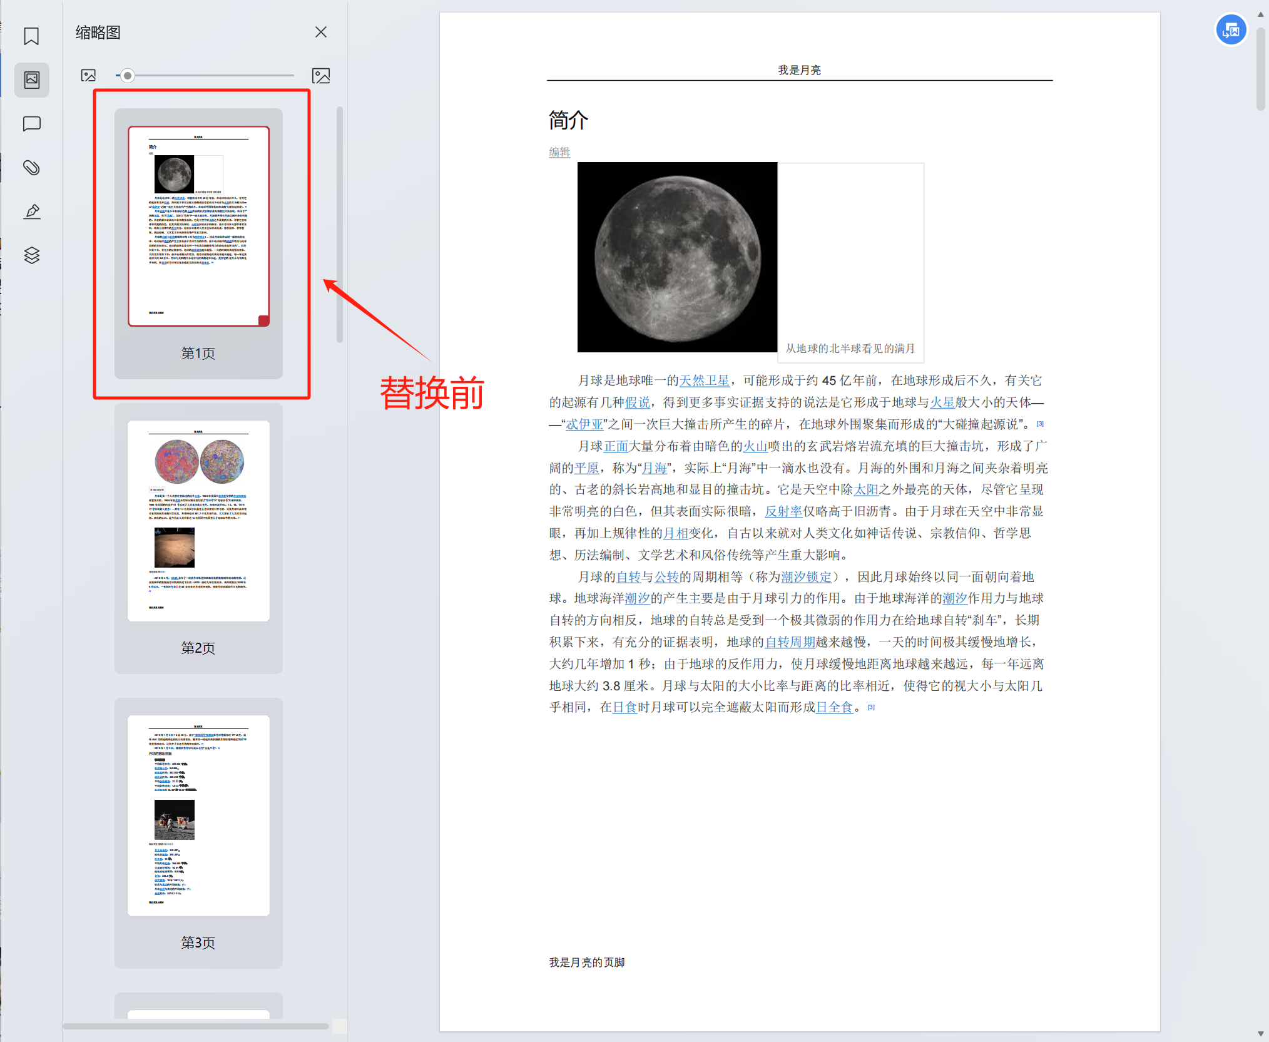Select the 第3页 page thumbnail
1269x1042 pixels.
coord(198,815)
